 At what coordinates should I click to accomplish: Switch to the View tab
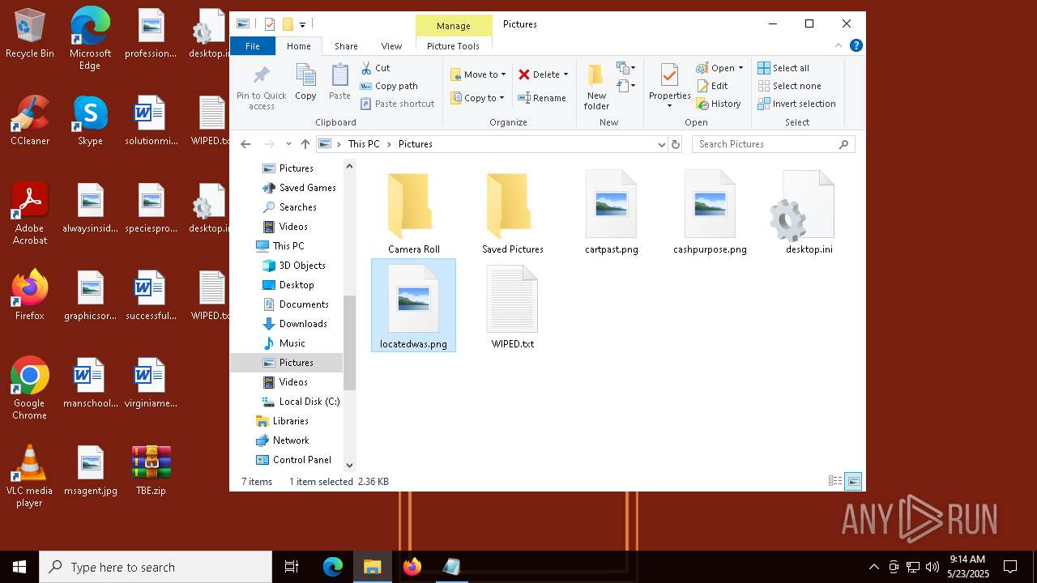391,46
